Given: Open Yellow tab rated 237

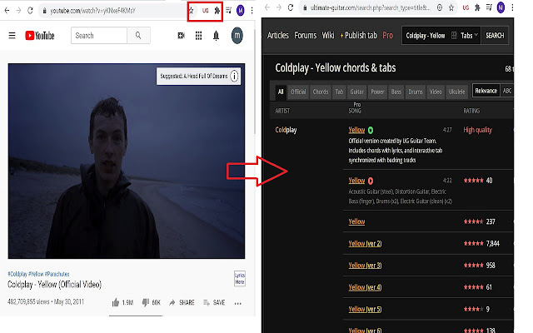Looking at the screenshot, I should pos(356,221).
